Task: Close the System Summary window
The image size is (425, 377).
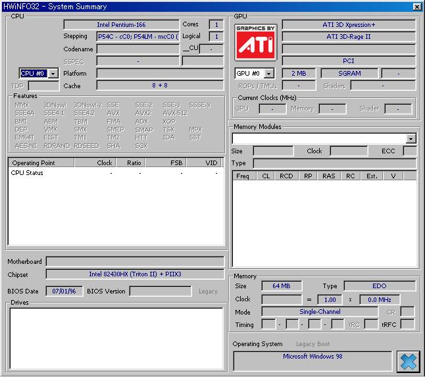Action: 417,7
